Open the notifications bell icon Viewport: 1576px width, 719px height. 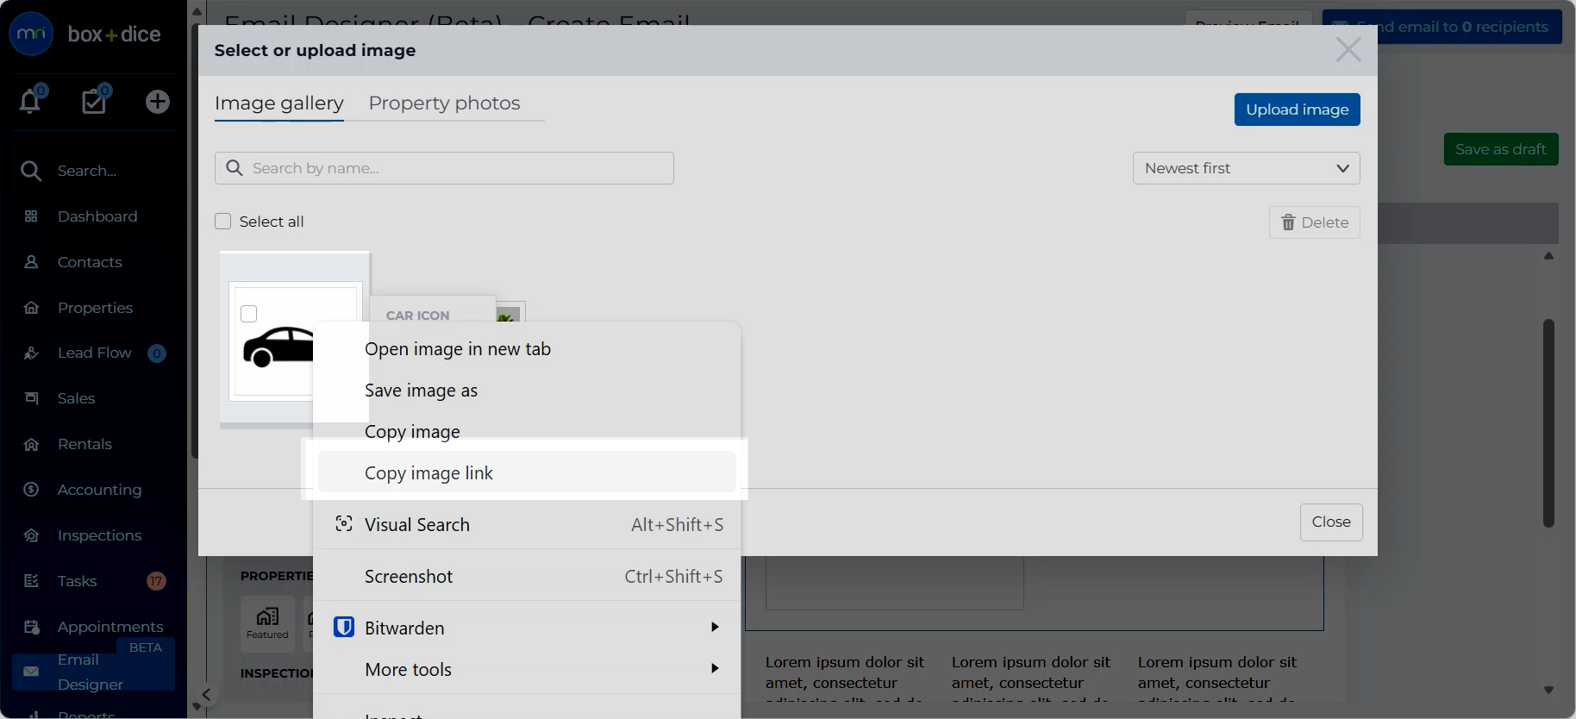[x=30, y=101]
